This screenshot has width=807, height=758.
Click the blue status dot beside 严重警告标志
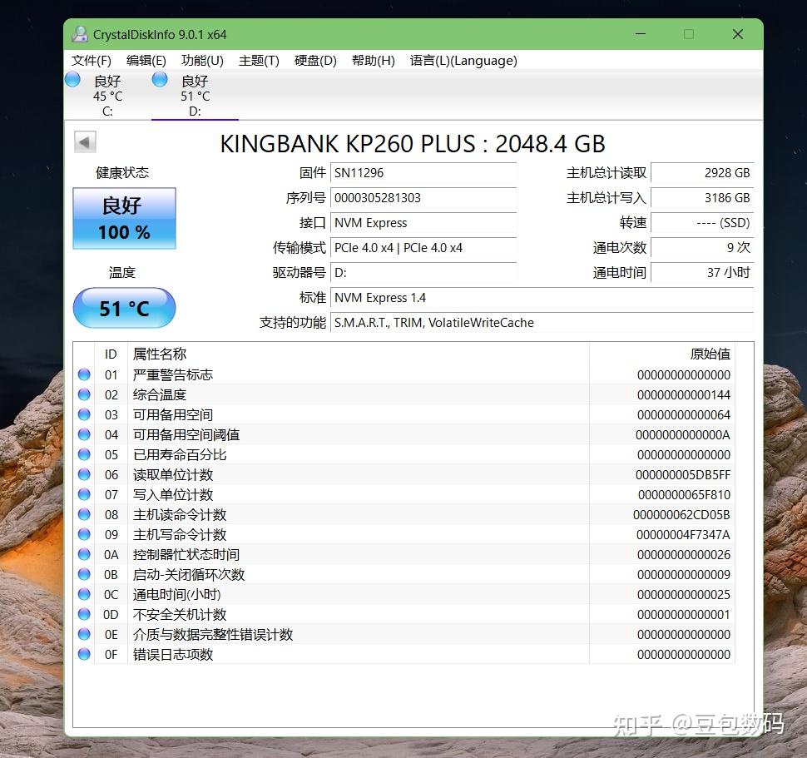tap(83, 374)
